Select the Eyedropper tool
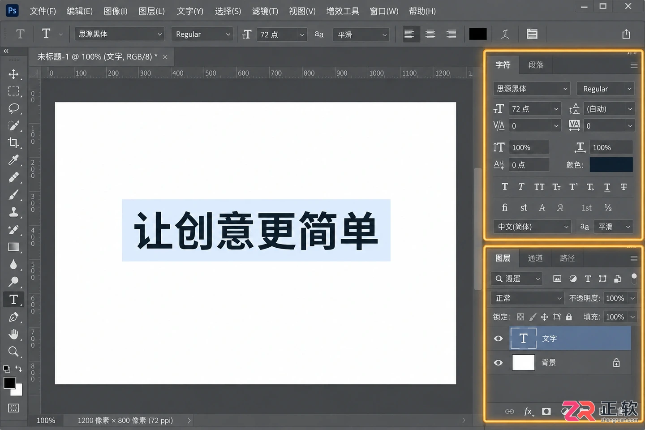 click(x=13, y=160)
